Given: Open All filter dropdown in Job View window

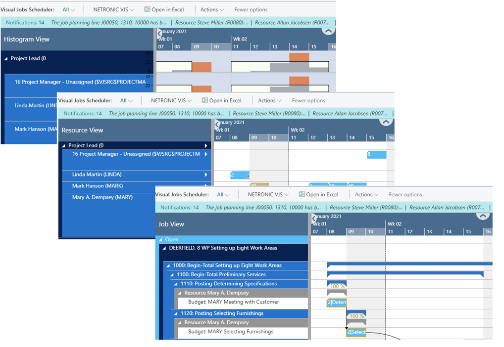Looking at the screenshot, I should pos(223,195).
